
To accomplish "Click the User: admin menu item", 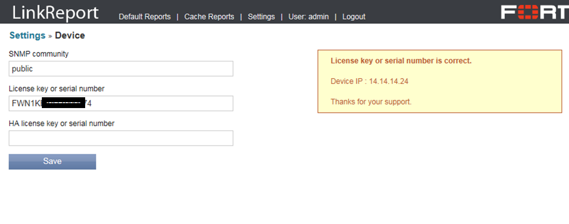I will [309, 17].
